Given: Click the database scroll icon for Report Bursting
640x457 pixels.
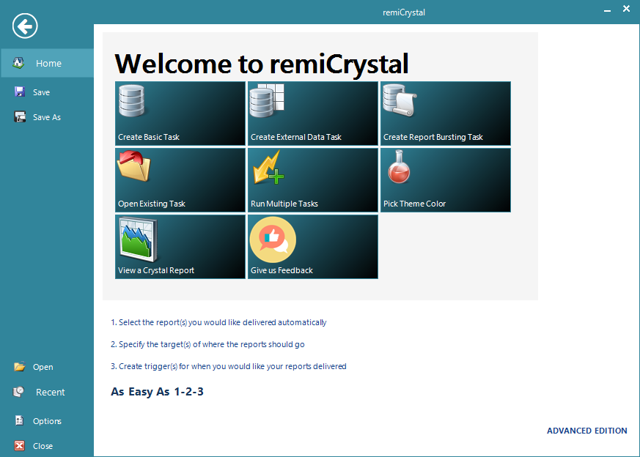Looking at the screenshot, I should [400, 100].
